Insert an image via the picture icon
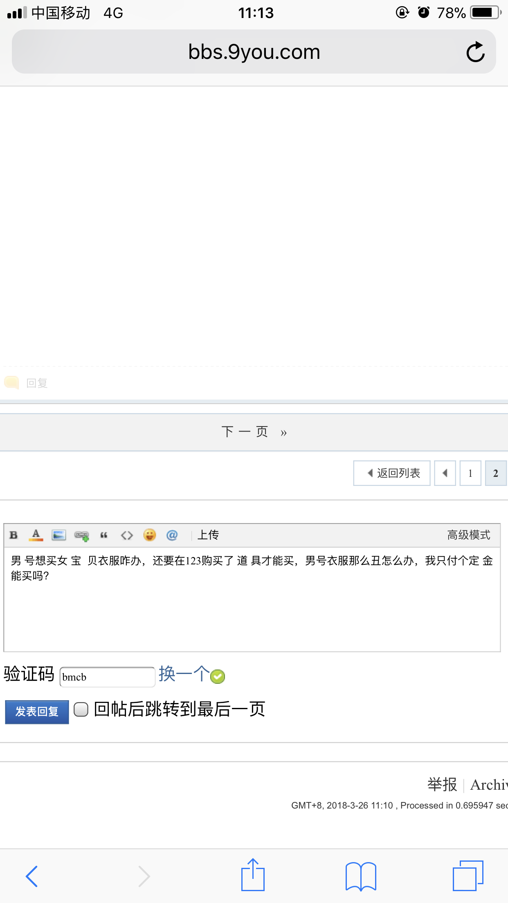This screenshot has width=508, height=903. pos(59,535)
